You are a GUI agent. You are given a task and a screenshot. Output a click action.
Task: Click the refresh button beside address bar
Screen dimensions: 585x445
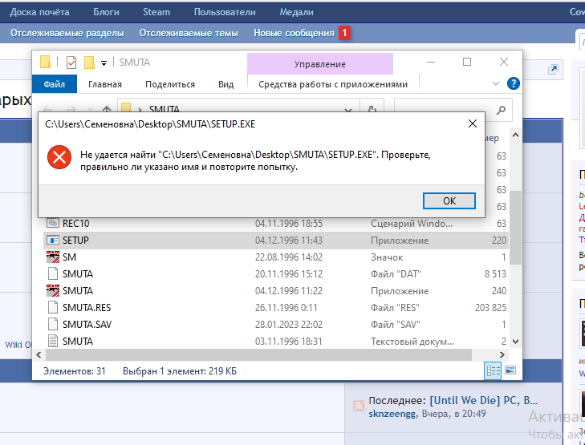[372, 109]
